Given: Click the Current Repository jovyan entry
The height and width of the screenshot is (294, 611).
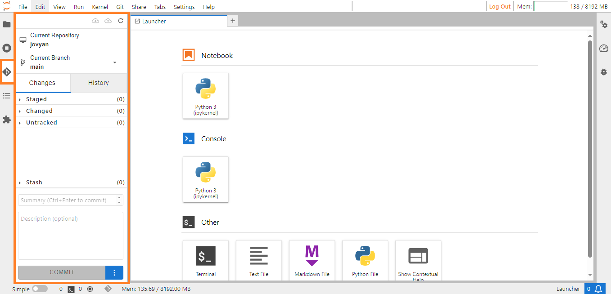Looking at the screenshot, I should [x=72, y=40].
